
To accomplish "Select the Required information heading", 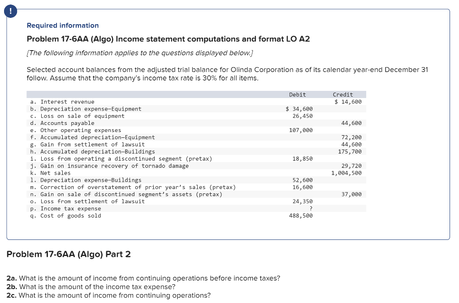I will (62, 26).
